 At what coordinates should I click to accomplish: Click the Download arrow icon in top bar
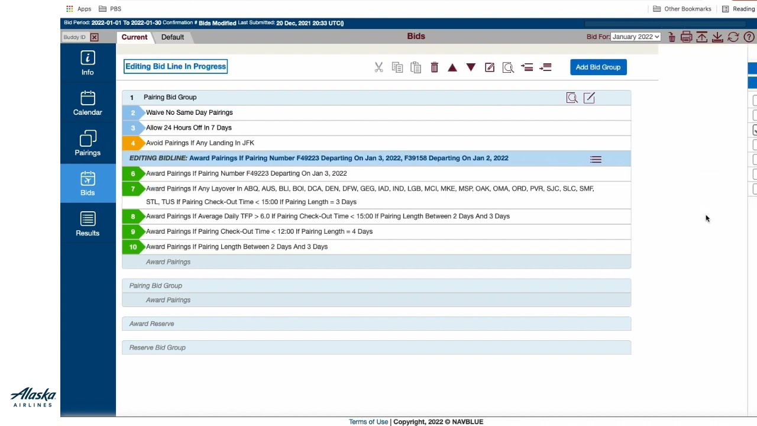click(717, 37)
